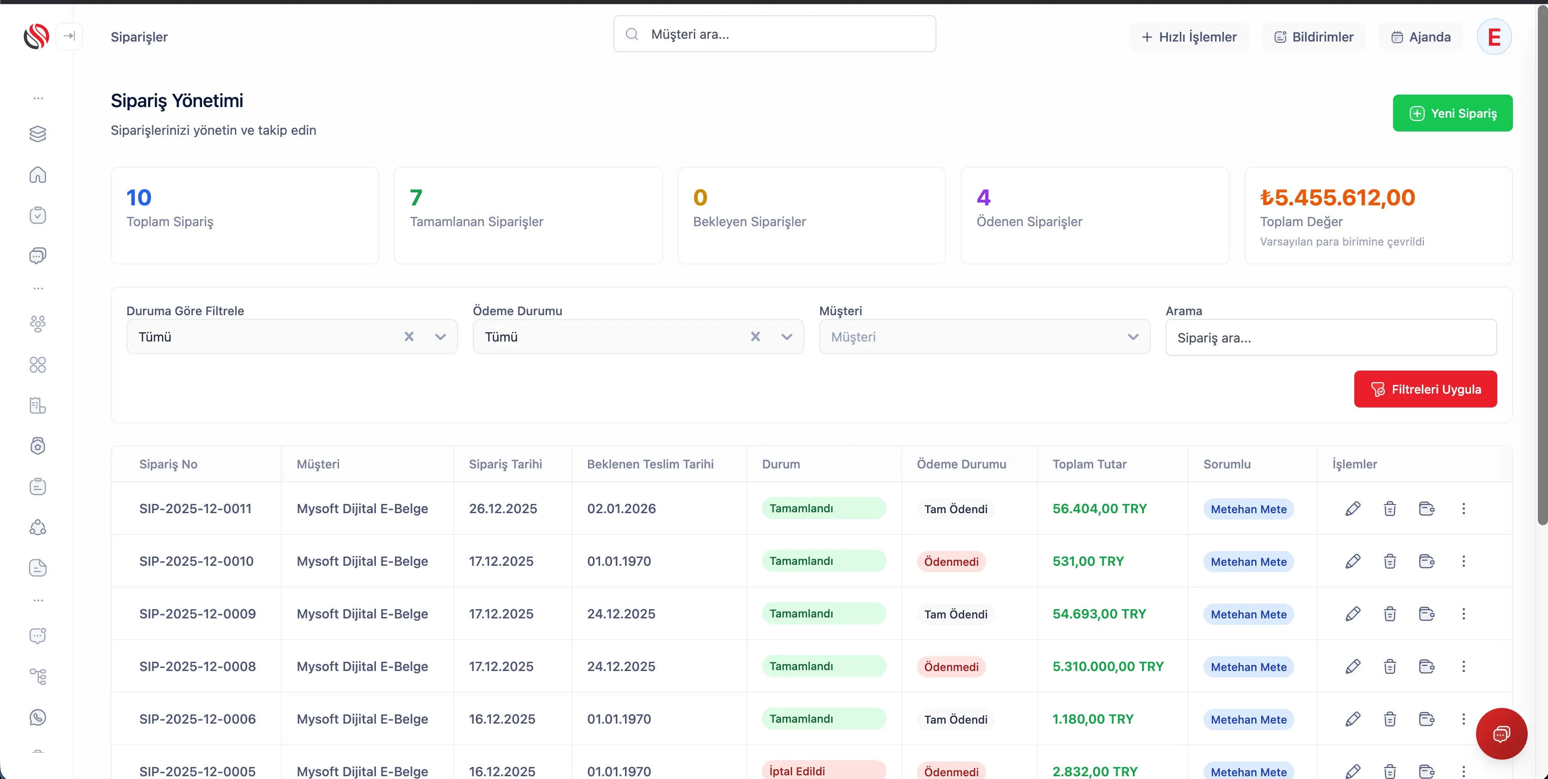The image size is (1548, 779).
Task: Click the wallet payment icon for SIP-2025-12-0009
Action: coord(1426,614)
